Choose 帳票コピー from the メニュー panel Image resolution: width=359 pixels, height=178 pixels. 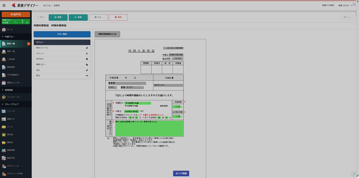click(62, 65)
